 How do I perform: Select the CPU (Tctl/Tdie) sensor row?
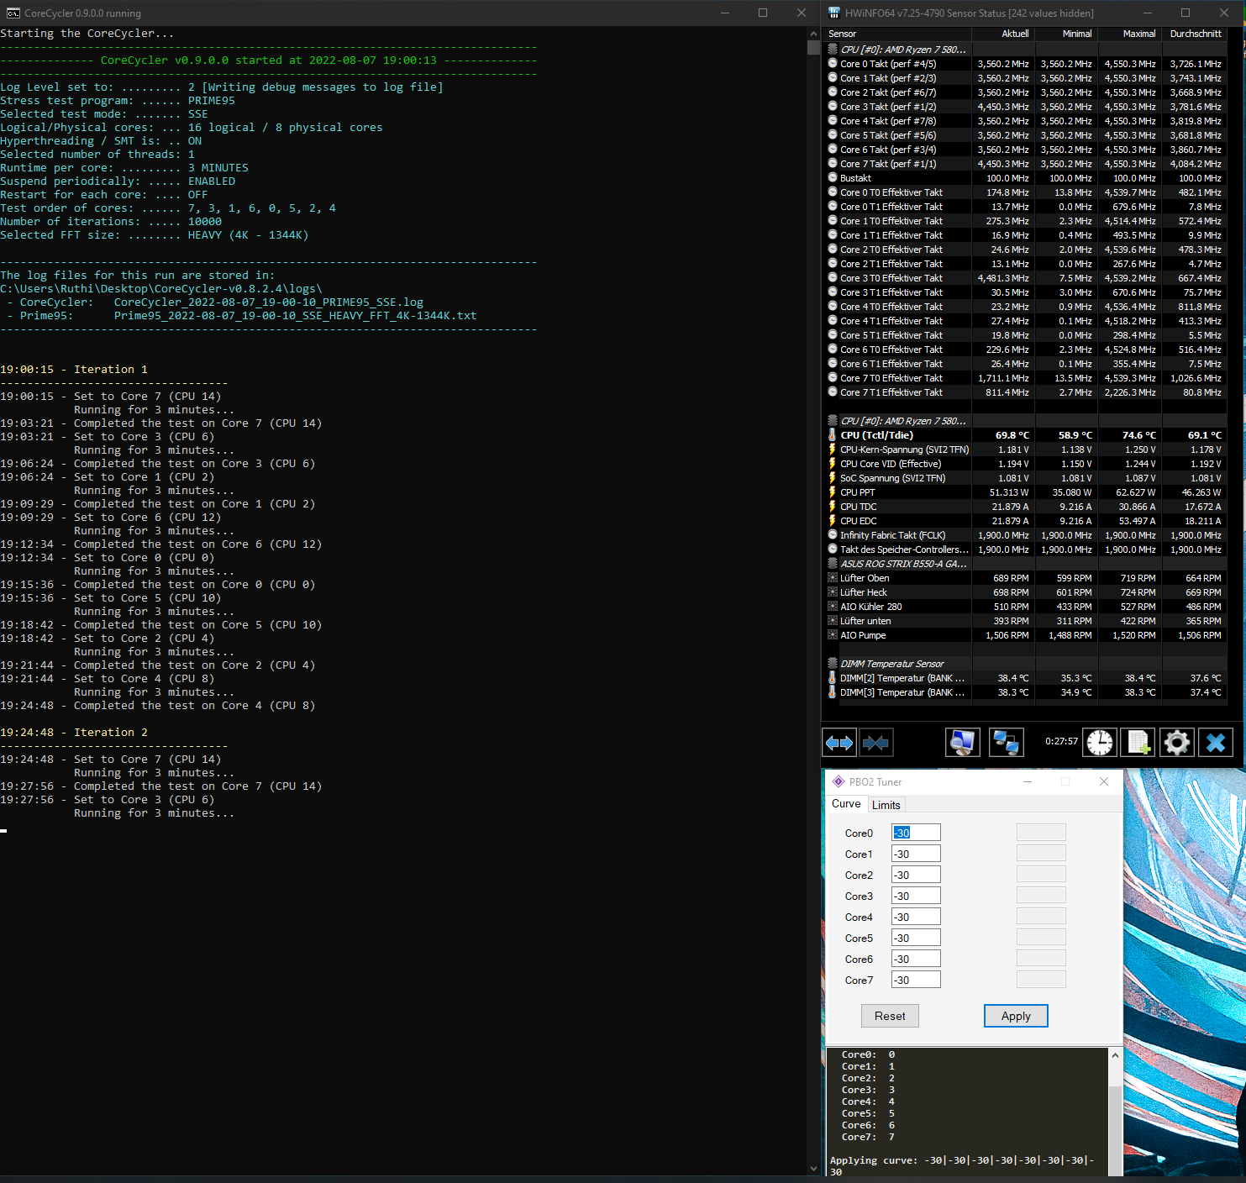pyautogui.click(x=1025, y=435)
